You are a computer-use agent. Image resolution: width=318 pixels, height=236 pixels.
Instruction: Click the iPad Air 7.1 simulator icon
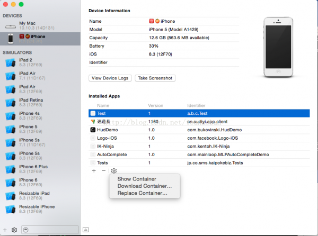pyautogui.click(x=11, y=76)
